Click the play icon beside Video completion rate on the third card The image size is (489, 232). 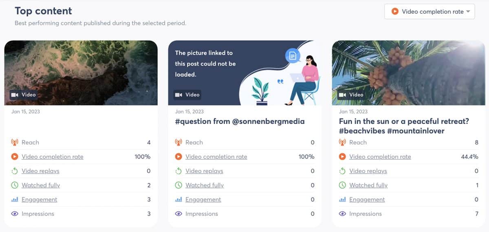pos(342,157)
